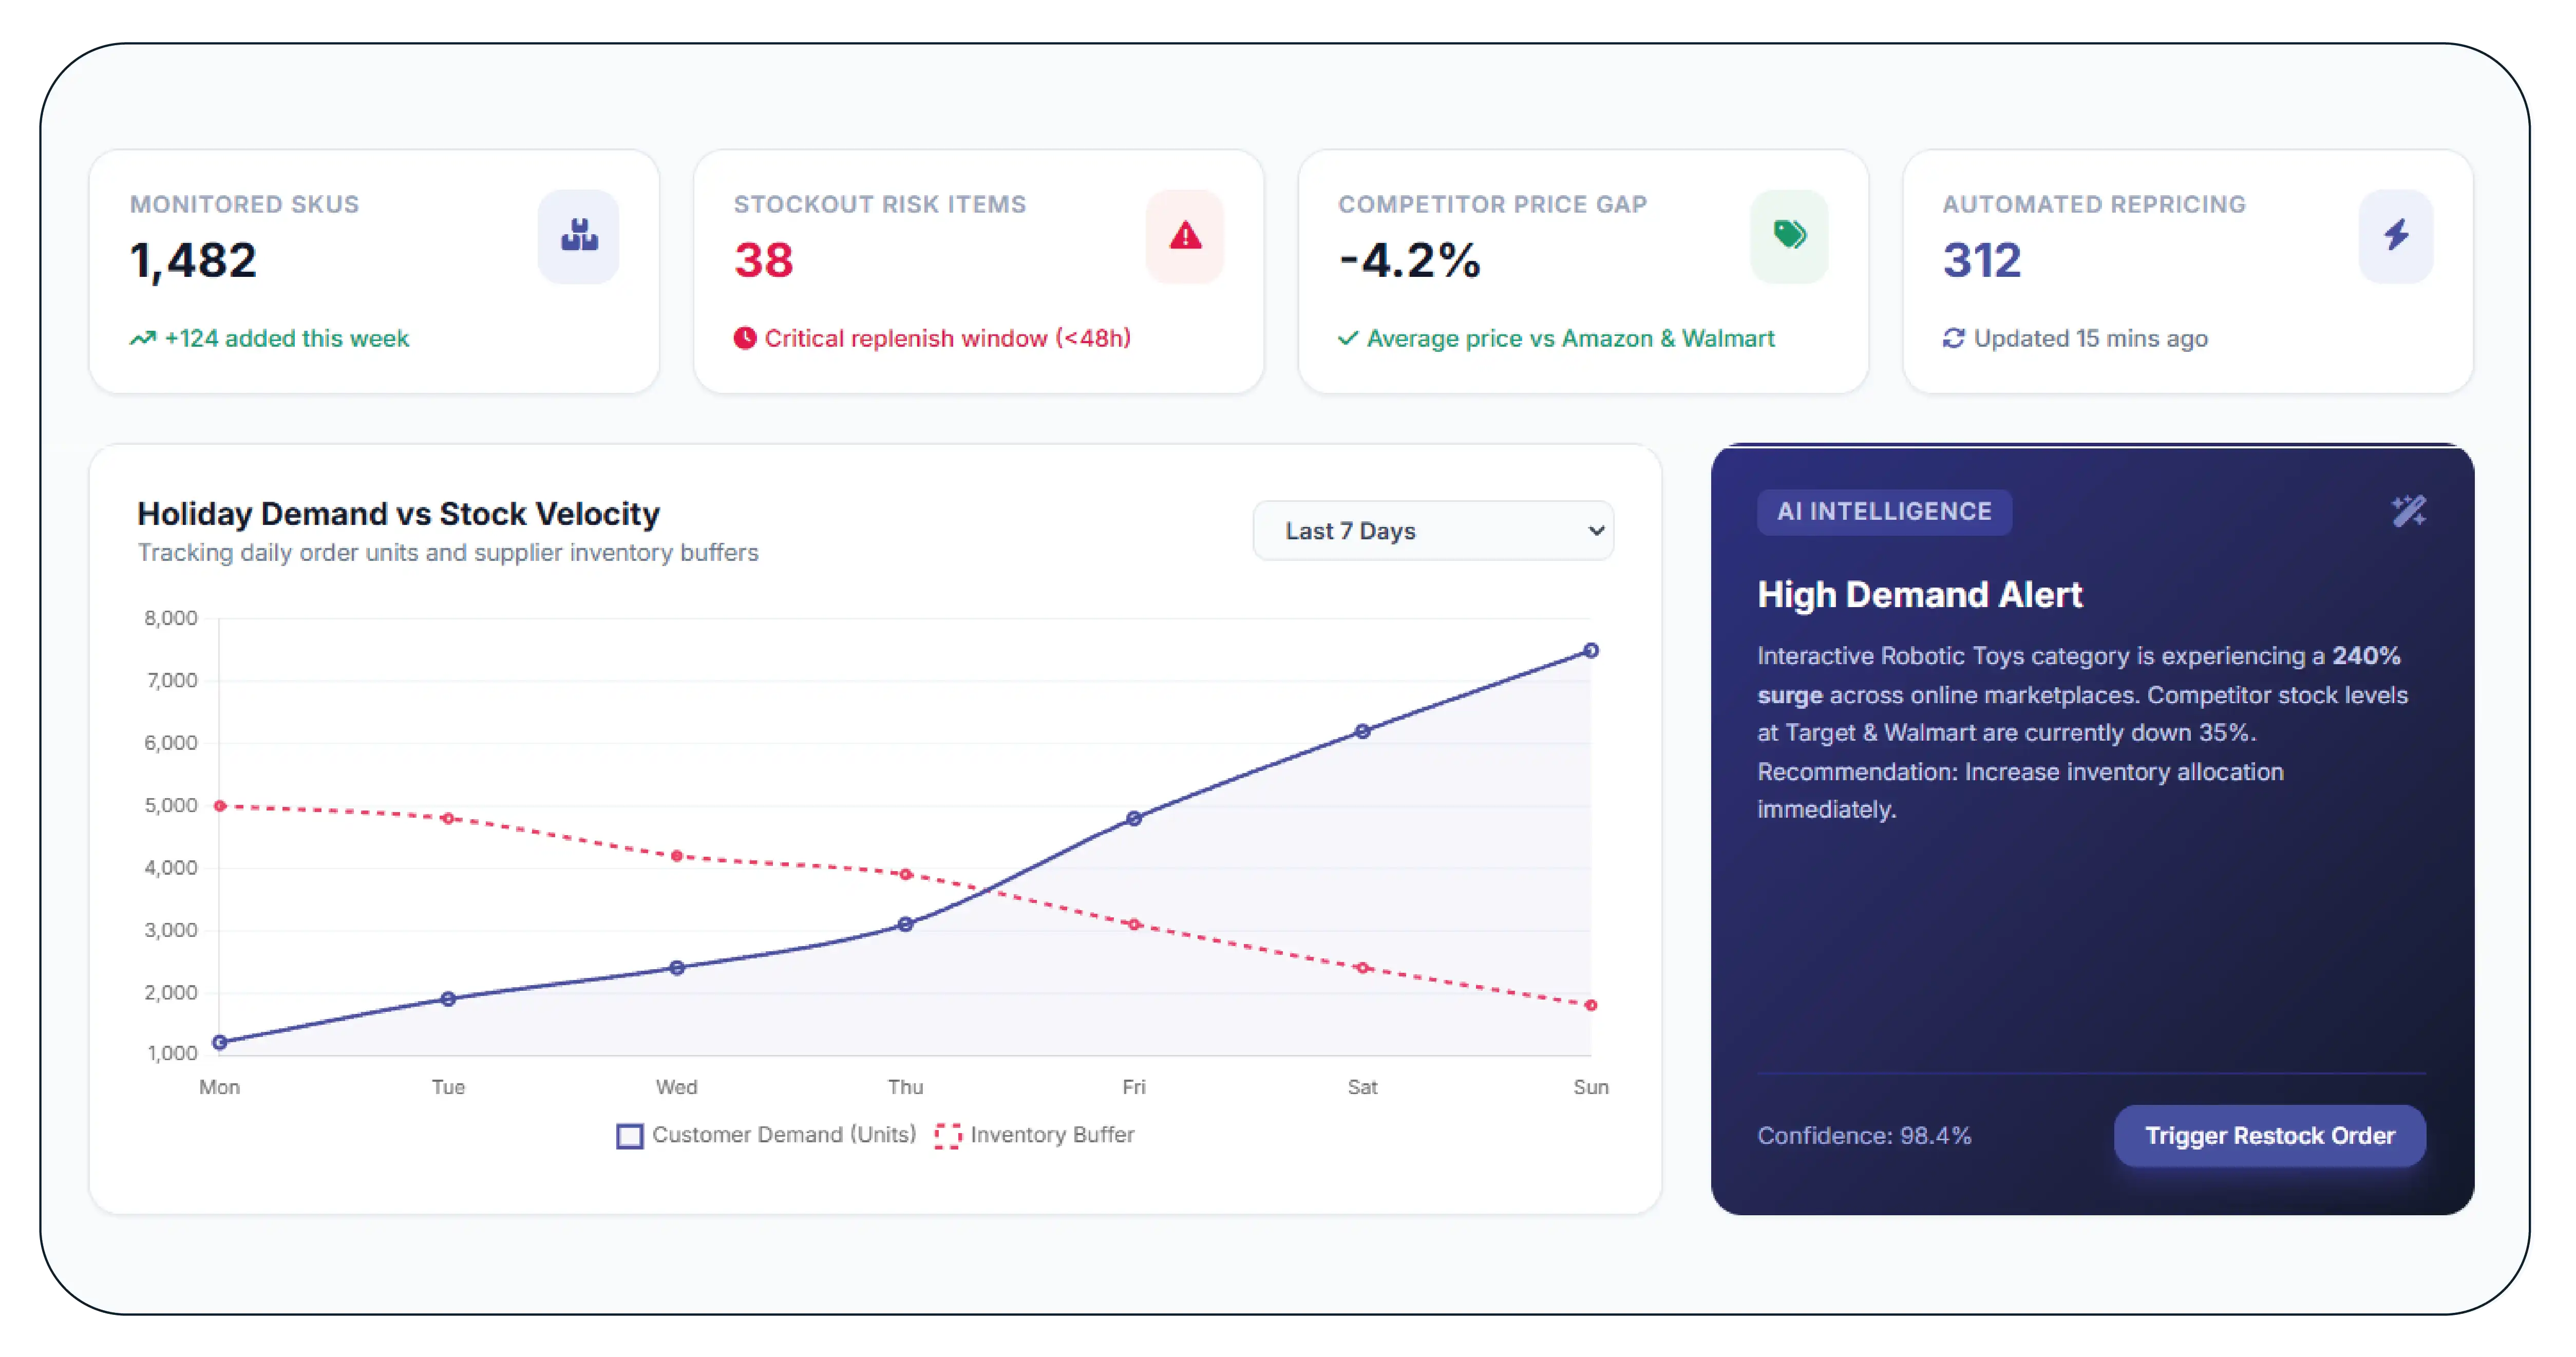Trigger Restock Order button
The image size is (2576, 1357).
(2269, 1136)
